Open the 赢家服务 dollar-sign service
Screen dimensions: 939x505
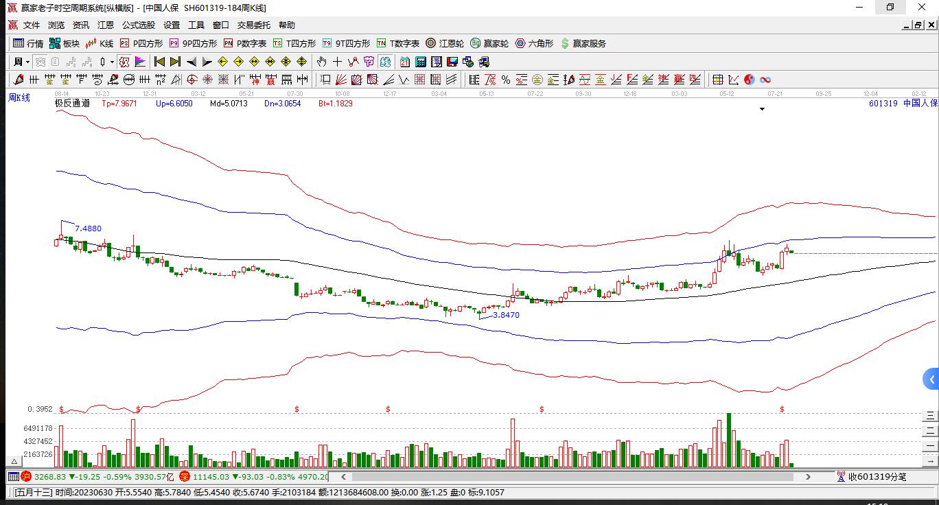pyautogui.click(x=583, y=43)
